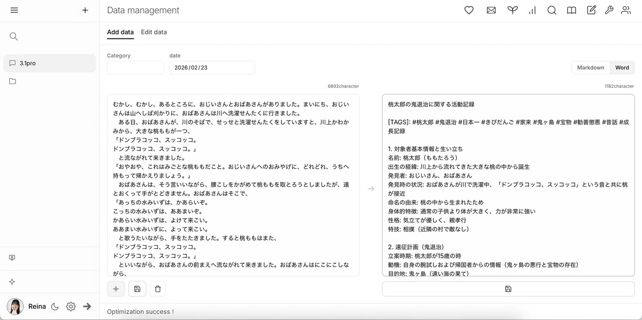Screen dimensions: 642x320
Task: Open settings gear icon beside Reina
Action: 71,307
